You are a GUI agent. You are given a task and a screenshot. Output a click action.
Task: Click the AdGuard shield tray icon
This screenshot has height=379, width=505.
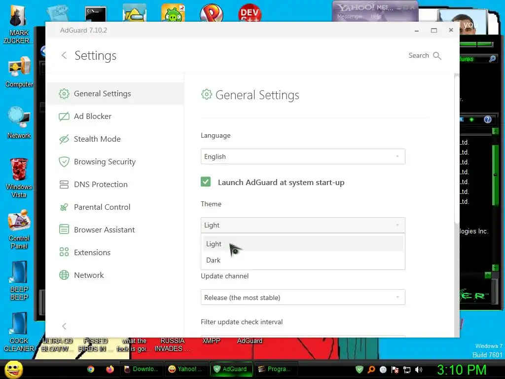coord(360,369)
